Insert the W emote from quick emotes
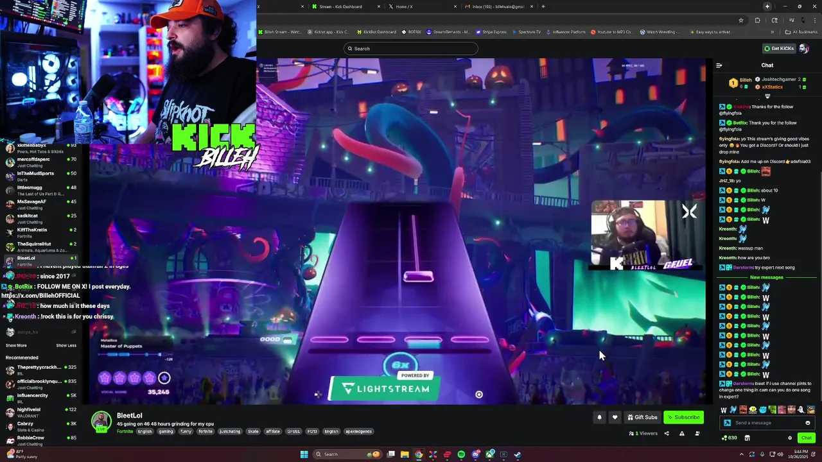 tap(724, 410)
